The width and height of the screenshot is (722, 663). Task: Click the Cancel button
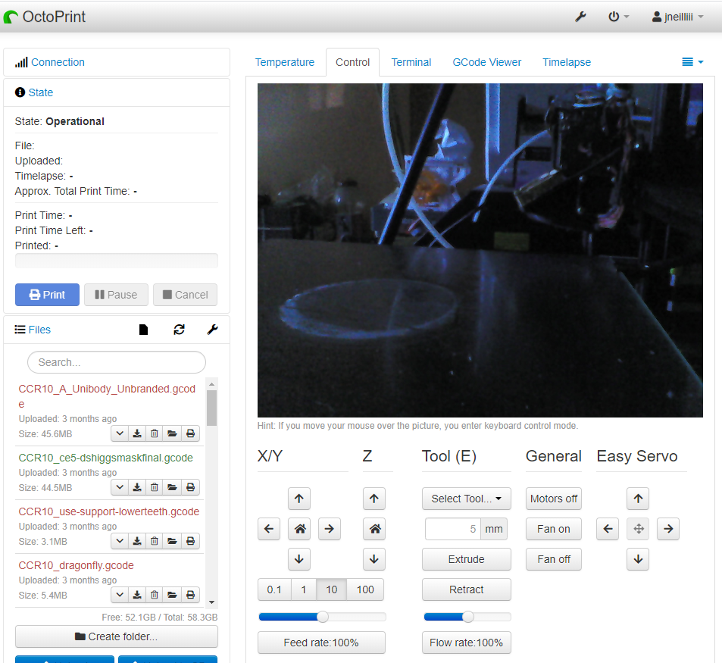(x=185, y=295)
